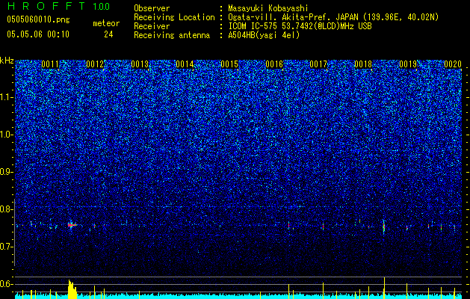Click the 0020 time marker

tap(453, 64)
